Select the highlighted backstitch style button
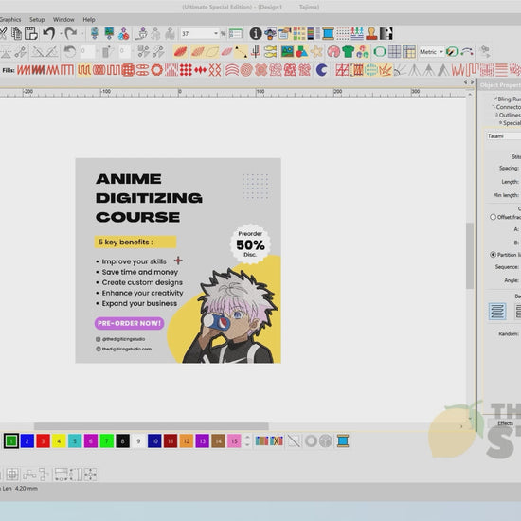The width and height of the screenshot is (521, 521). (x=497, y=311)
